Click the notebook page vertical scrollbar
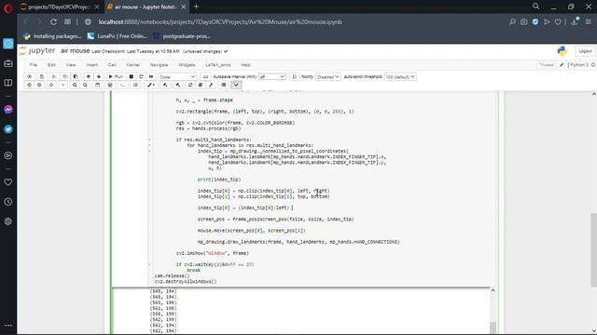Viewport: 597px width, 335px height. point(593,250)
